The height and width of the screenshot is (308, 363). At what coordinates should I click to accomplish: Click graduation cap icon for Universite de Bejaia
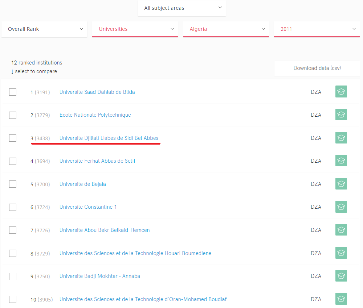coord(341,184)
